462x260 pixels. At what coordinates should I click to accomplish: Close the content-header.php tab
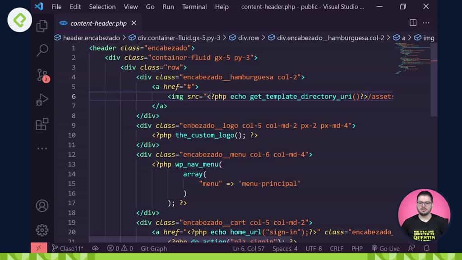click(x=134, y=23)
